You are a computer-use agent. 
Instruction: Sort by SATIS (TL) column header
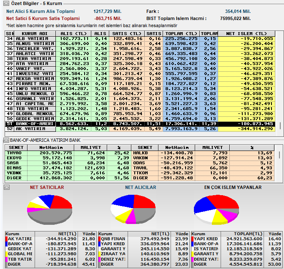127,34
